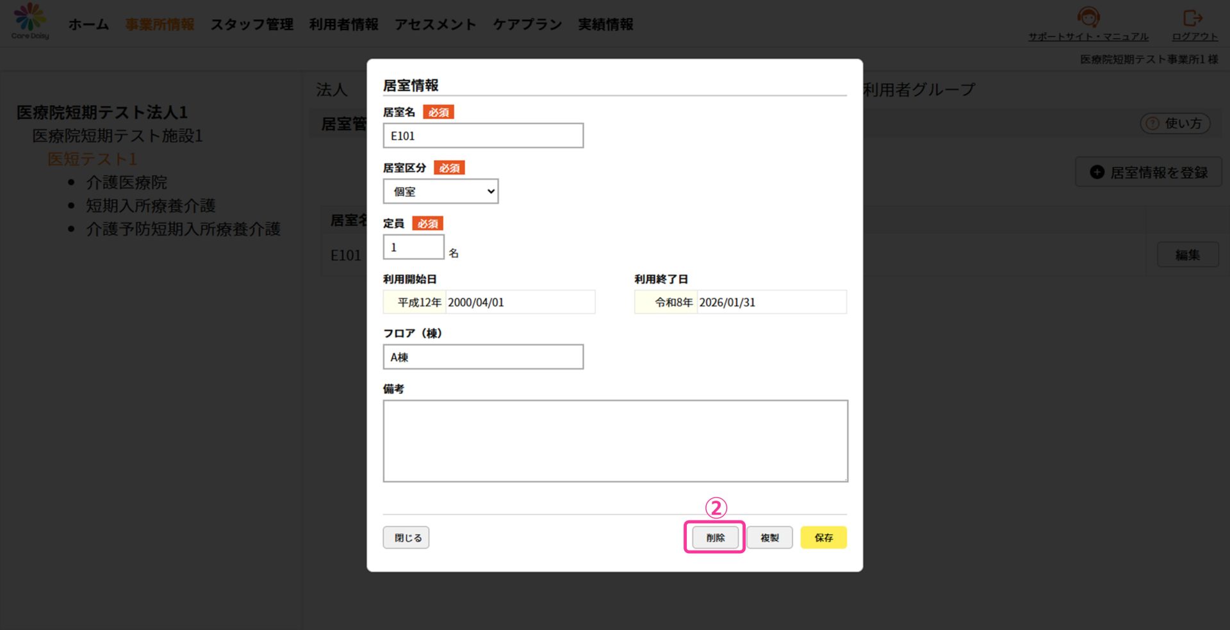Viewport: 1230px width, 630px height.
Task: Click the Care Daisy logo icon
Action: [x=29, y=18]
